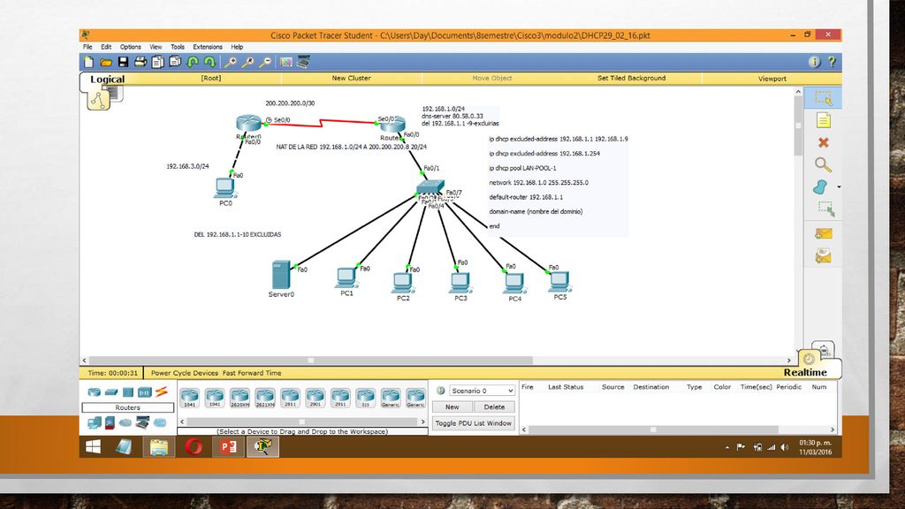Click the Logical workspace navigation icon

[99, 99]
